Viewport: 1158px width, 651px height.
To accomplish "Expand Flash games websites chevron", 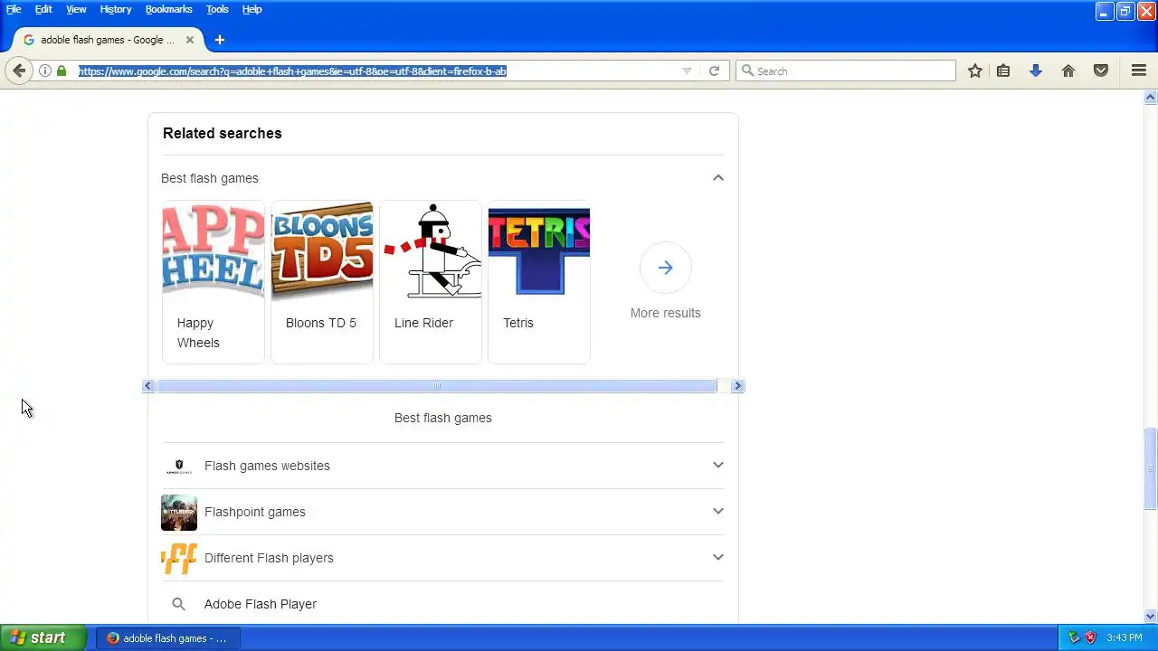I will 718,466.
